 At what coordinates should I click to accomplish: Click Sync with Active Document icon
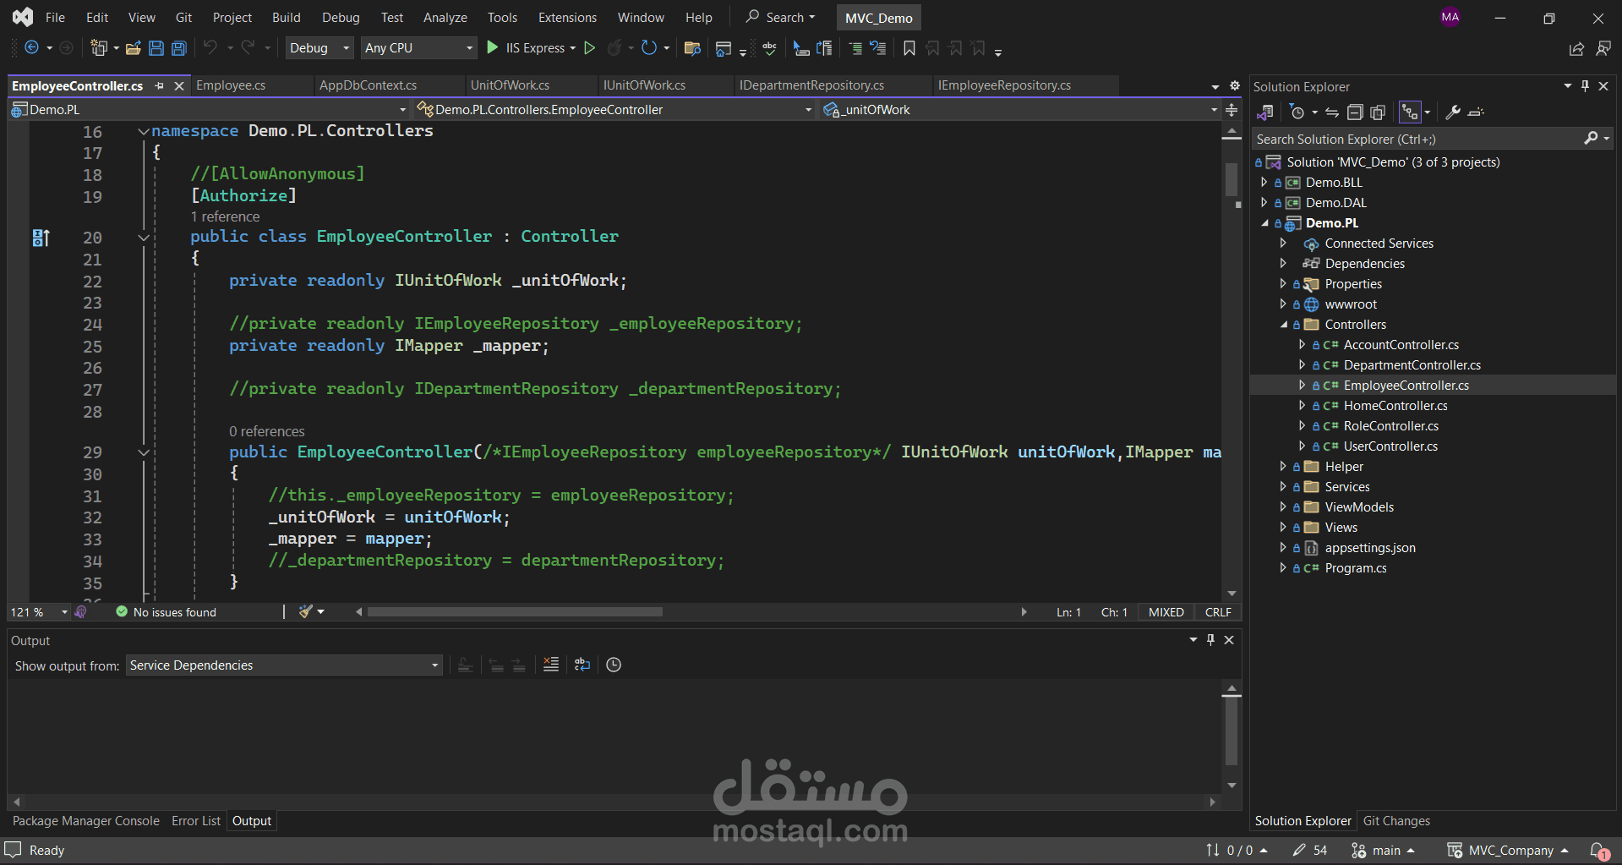(1332, 112)
